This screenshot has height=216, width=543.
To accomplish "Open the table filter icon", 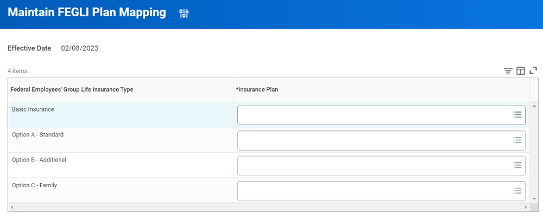I will click(x=508, y=71).
